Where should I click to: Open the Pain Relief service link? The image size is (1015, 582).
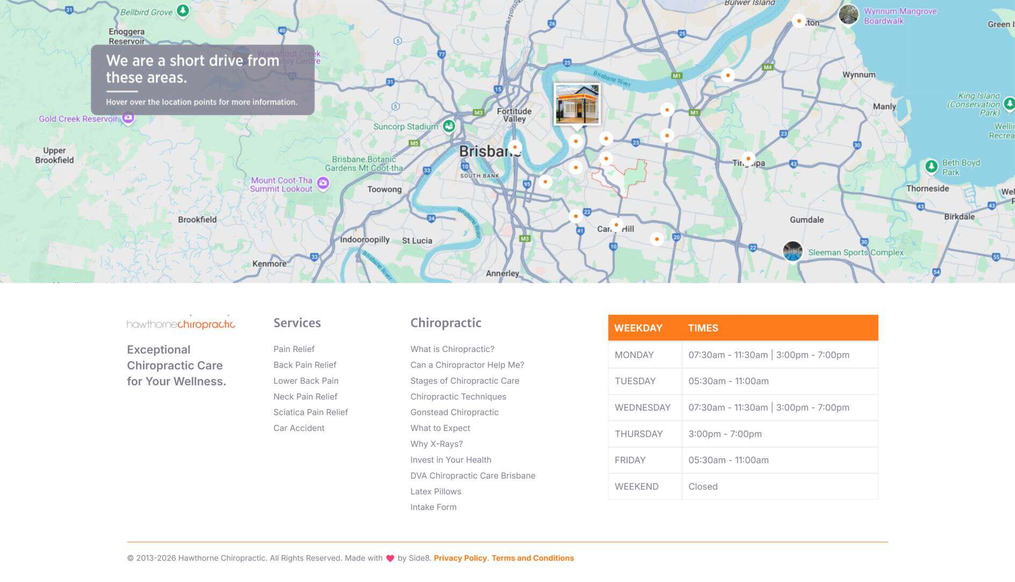coord(294,349)
